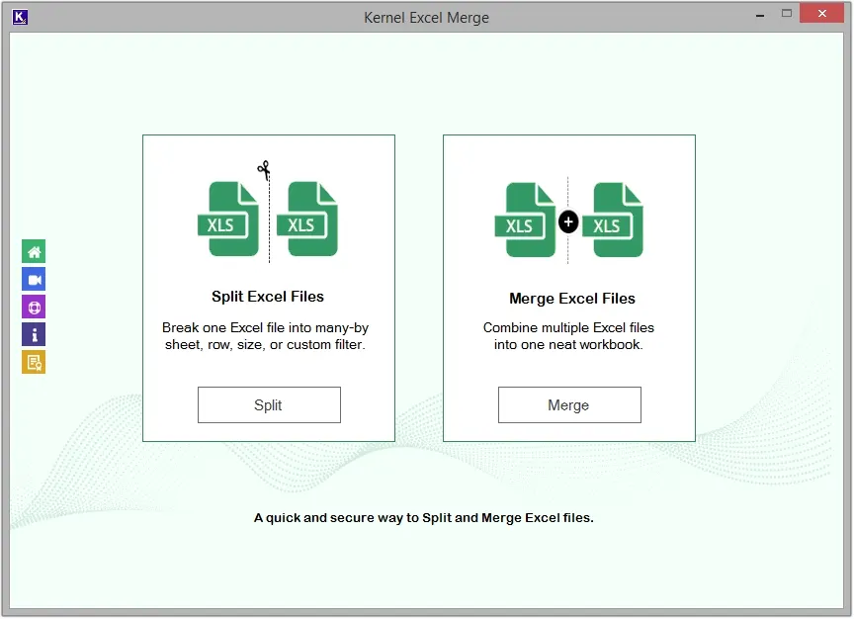Open the help support ring icon

coord(33,307)
